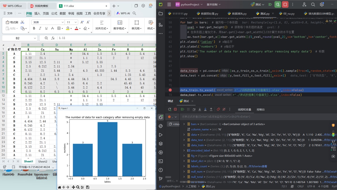Click the Increase font size icon

click(82, 22)
